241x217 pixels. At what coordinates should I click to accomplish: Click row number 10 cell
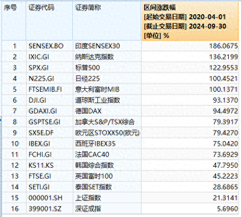tap(14, 144)
